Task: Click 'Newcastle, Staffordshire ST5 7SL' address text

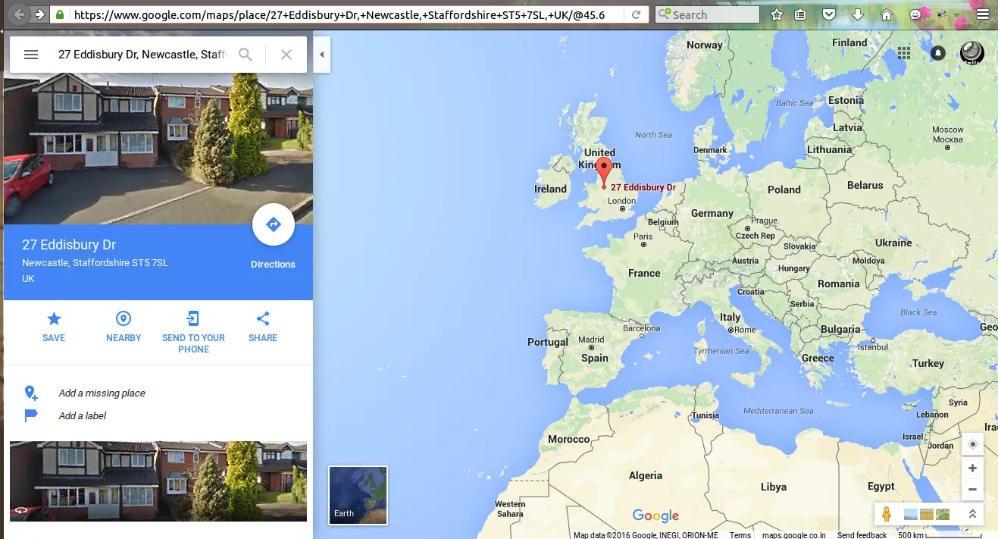Action: click(95, 263)
